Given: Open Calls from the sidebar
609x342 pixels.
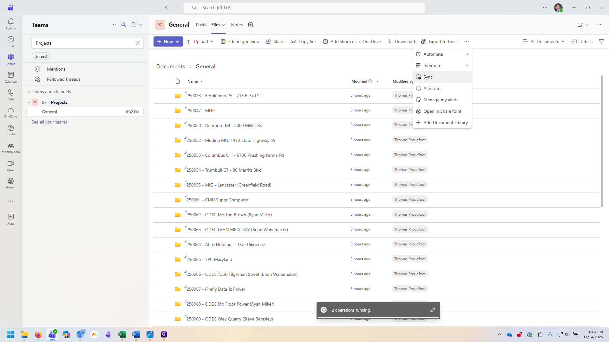Looking at the screenshot, I should pos(10,94).
